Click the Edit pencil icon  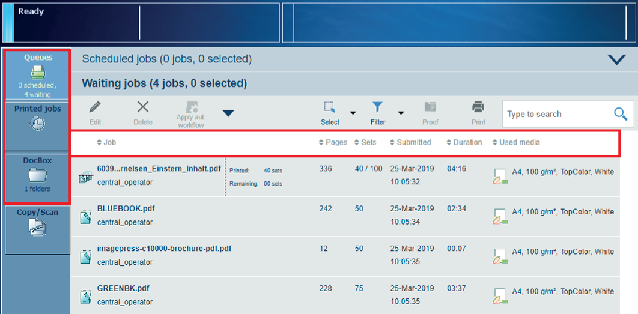pos(95,108)
